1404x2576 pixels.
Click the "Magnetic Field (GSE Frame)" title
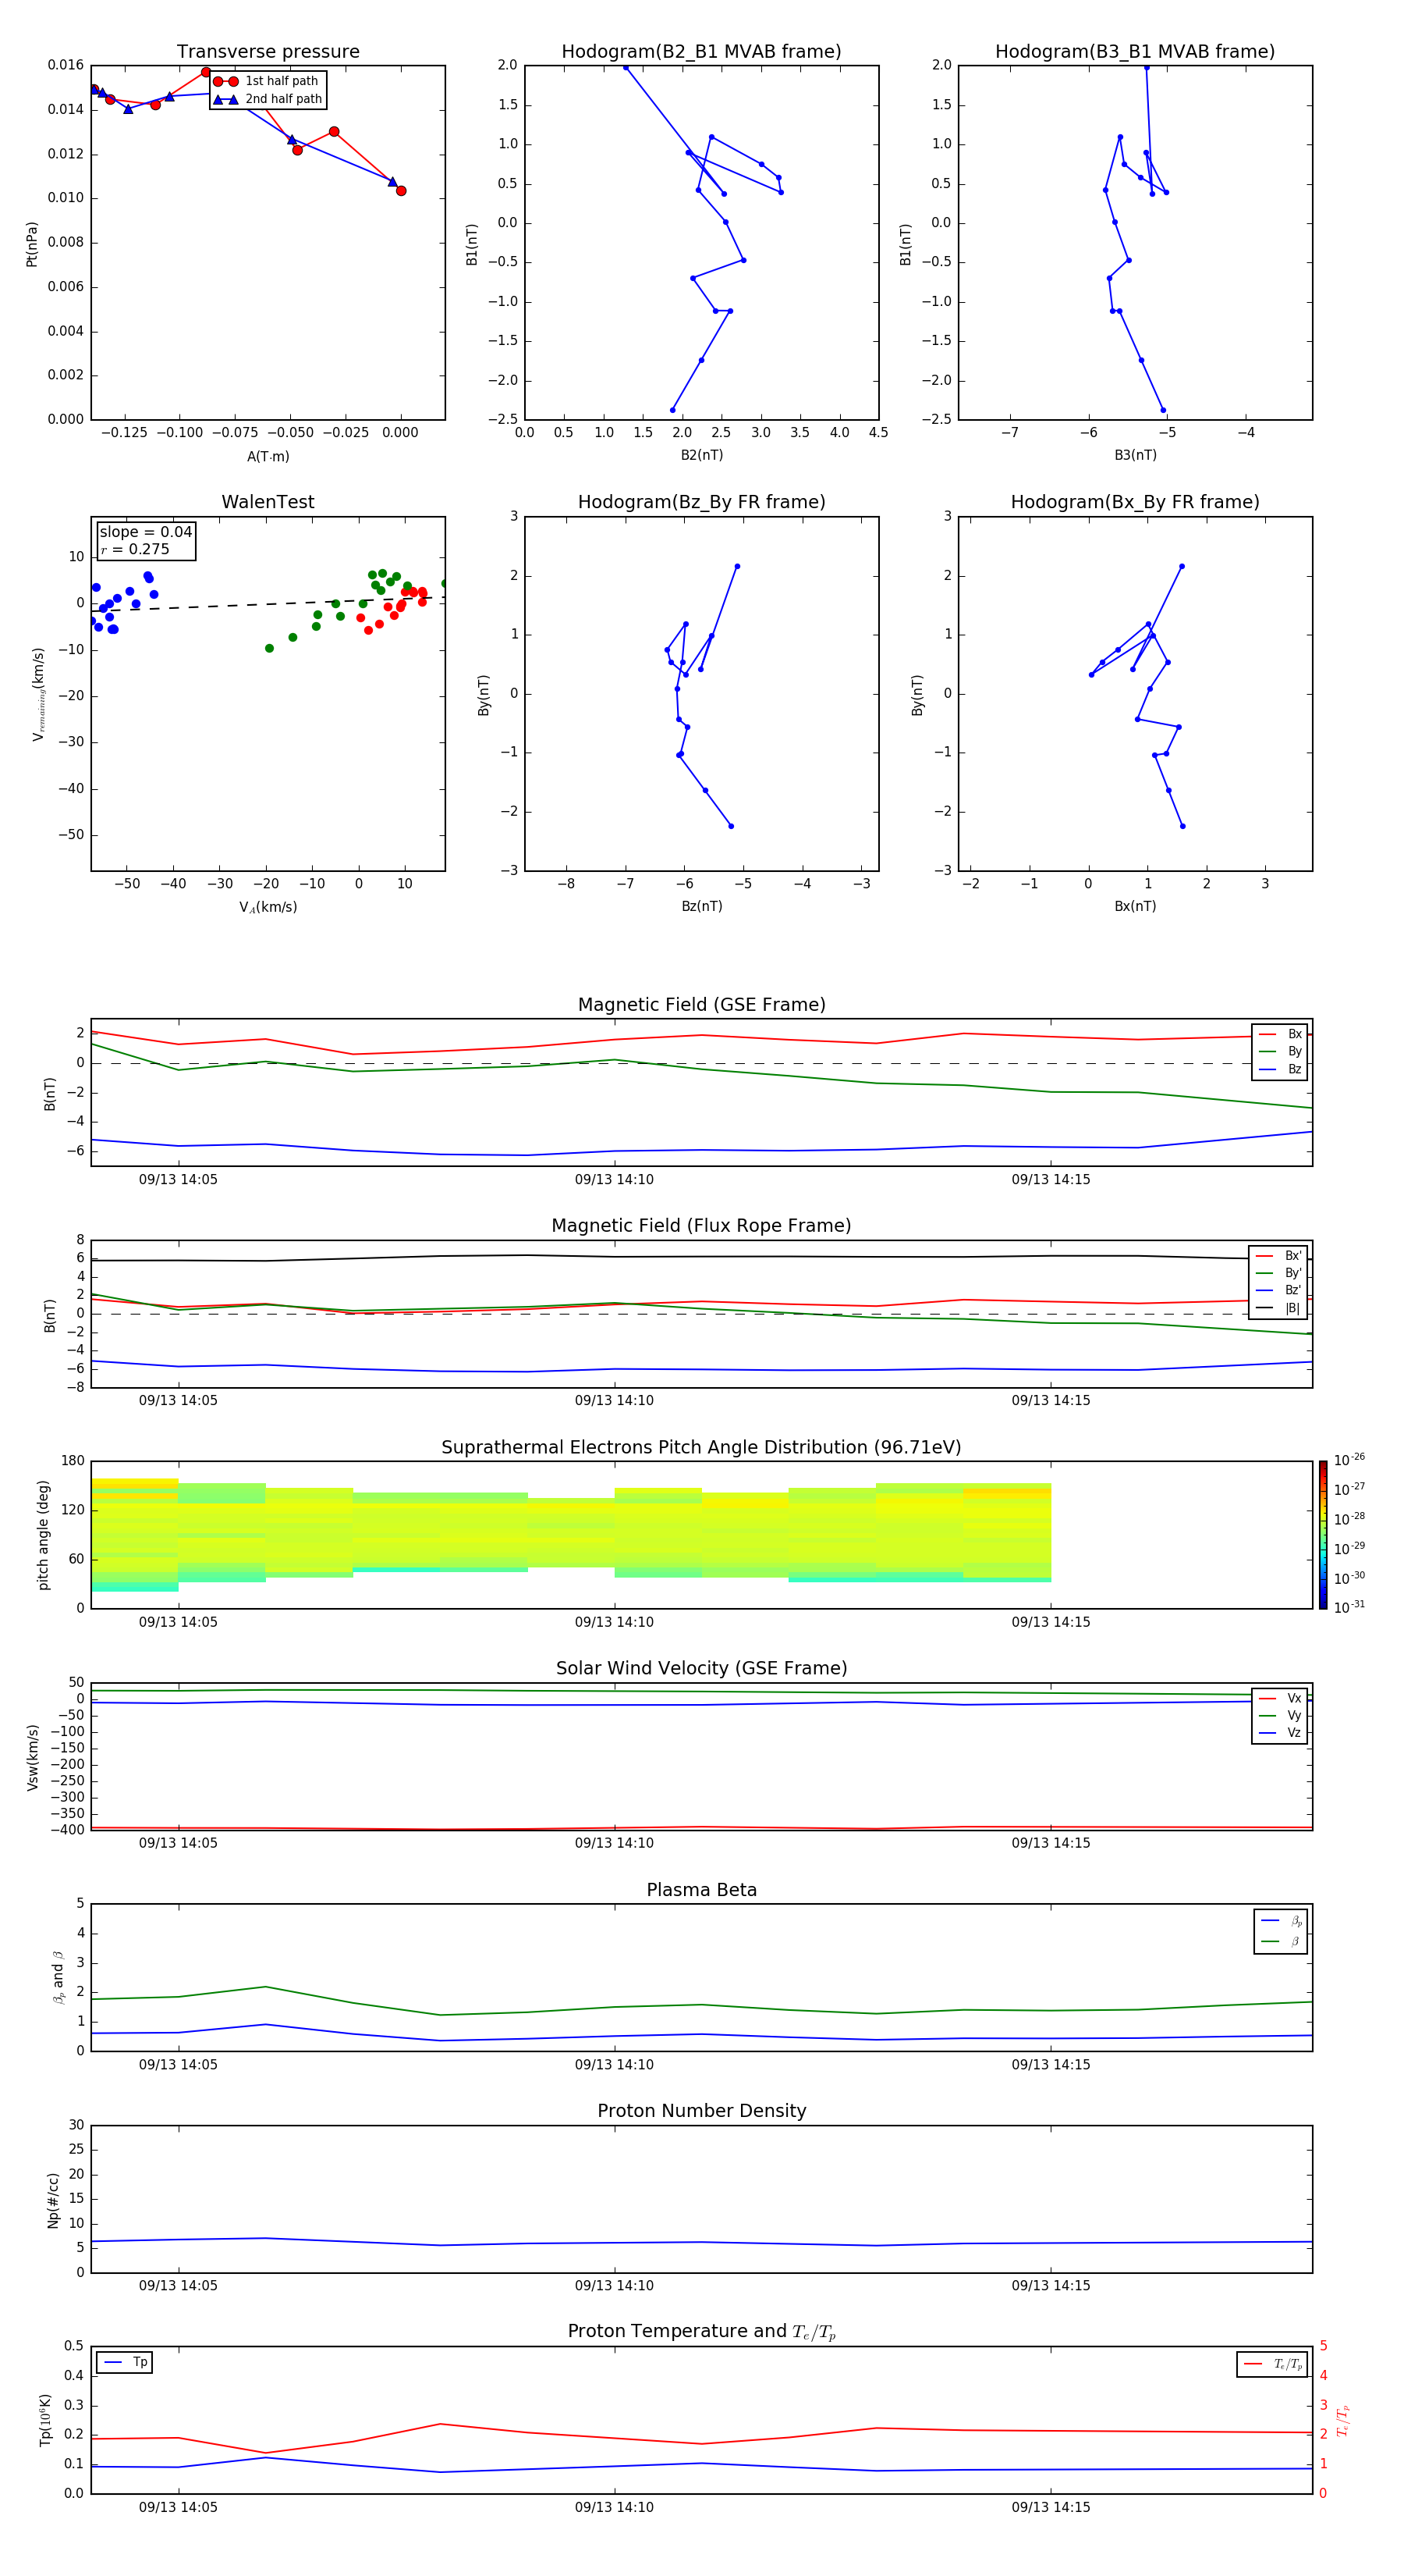tap(701, 1005)
